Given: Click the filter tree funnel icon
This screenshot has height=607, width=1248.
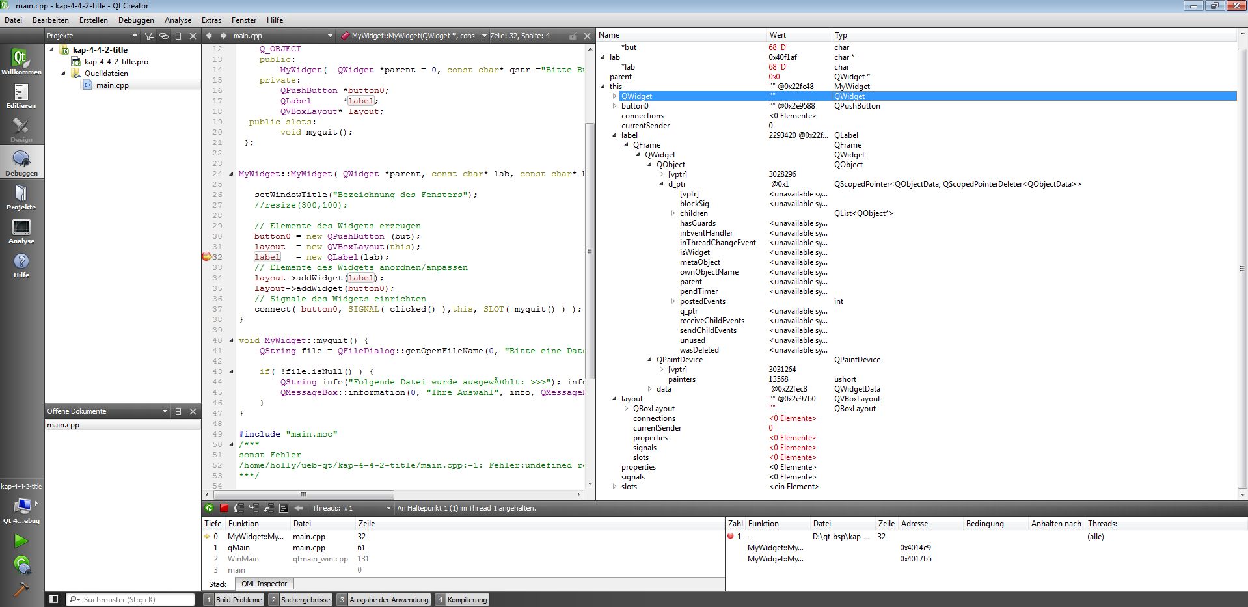Looking at the screenshot, I should [x=149, y=36].
